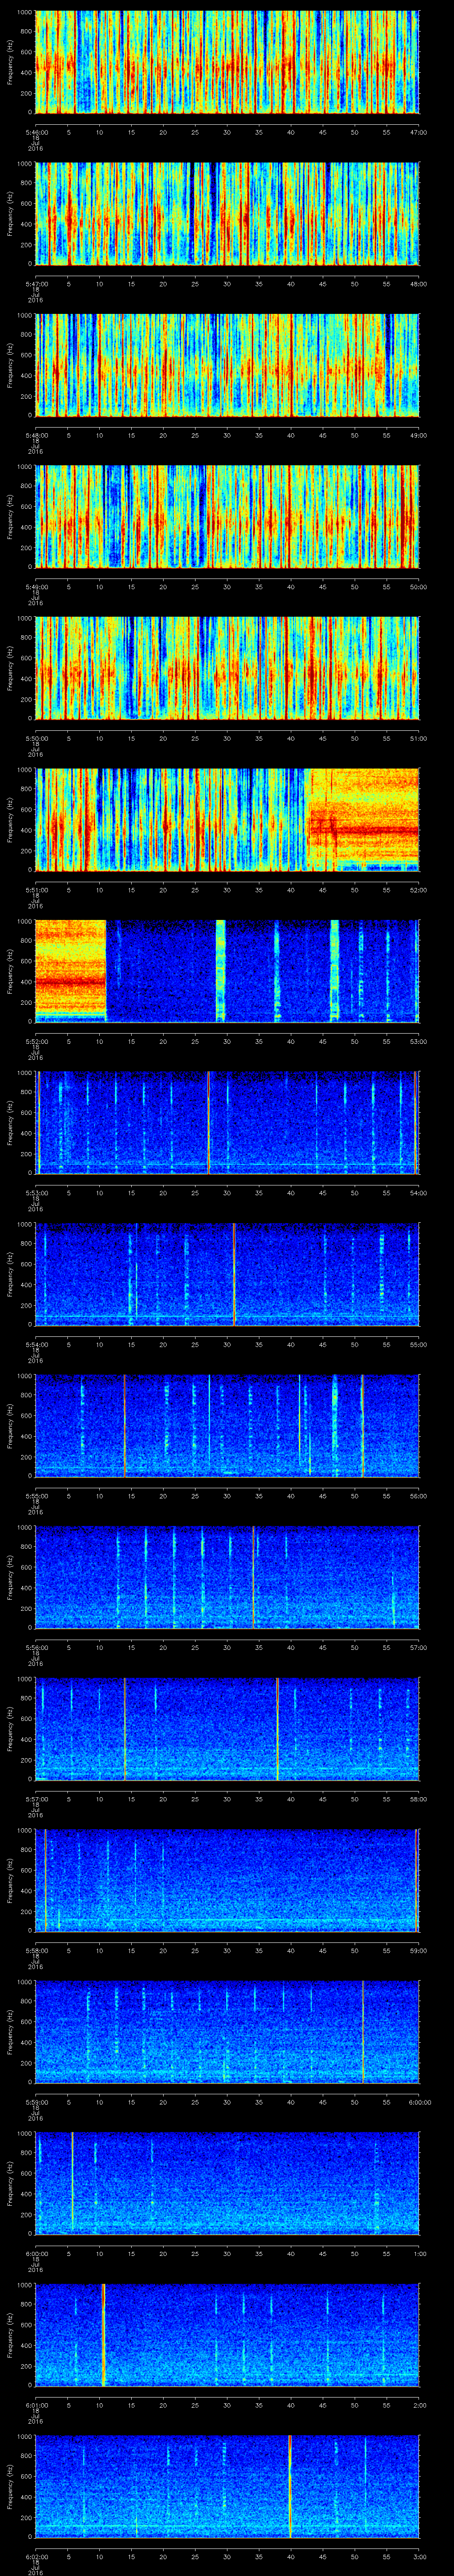Select the 5:54:00 start time label
This screenshot has height=2576, width=454.
36,1344
